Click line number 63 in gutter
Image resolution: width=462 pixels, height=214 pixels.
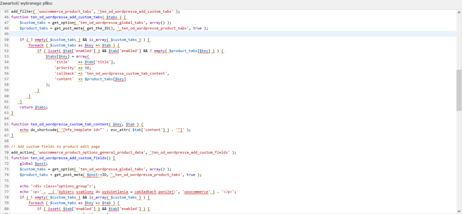[x=6, y=113]
